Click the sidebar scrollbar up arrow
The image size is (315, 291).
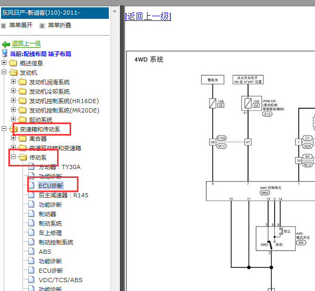click(x=115, y=12)
